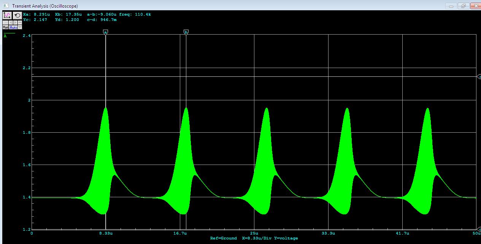Select the green trace A label
Viewport: 481px width, 244px height.
tap(5, 36)
